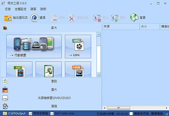Click the 轉換 status column header
Screen dimensions: 169x116
tap(164, 26)
